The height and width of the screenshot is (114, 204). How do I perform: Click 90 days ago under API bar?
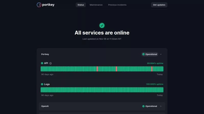point(47,74)
